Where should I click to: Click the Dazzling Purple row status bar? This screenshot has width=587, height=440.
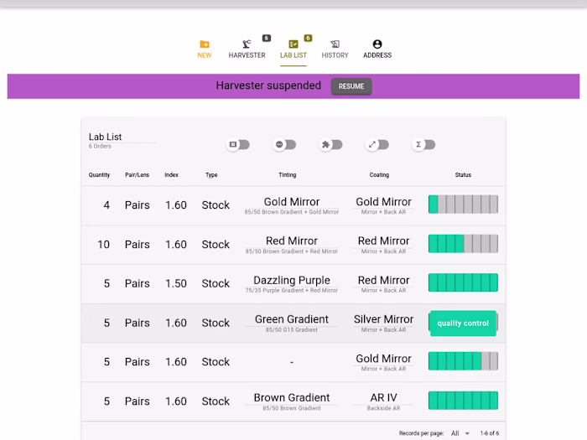(463, 282)
